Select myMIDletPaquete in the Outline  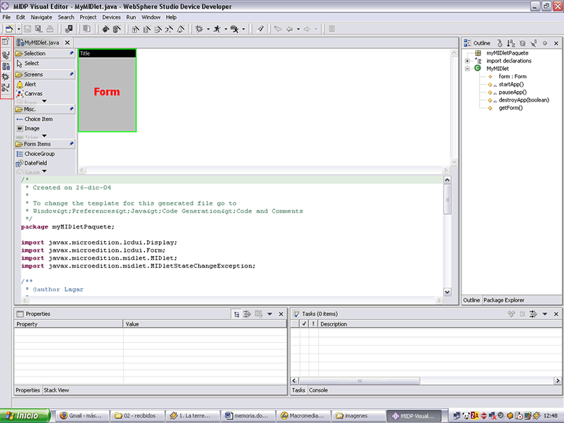point(507,53)
